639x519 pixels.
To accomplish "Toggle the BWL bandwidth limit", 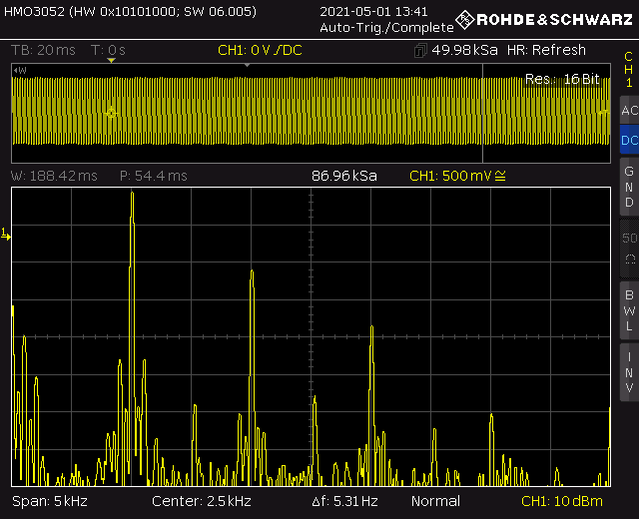I will 628,309.
